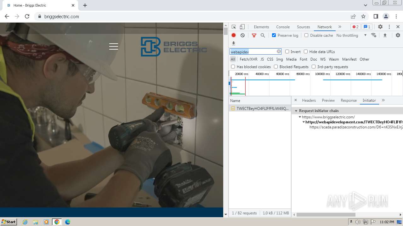This screenshot has width=403, height=226.
Task: Disable the Preserve log checkbox
Action: 274,35
